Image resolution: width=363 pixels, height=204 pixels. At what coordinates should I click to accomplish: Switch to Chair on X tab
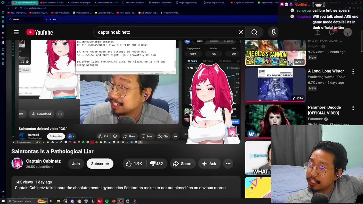click(x=135, y=3)
